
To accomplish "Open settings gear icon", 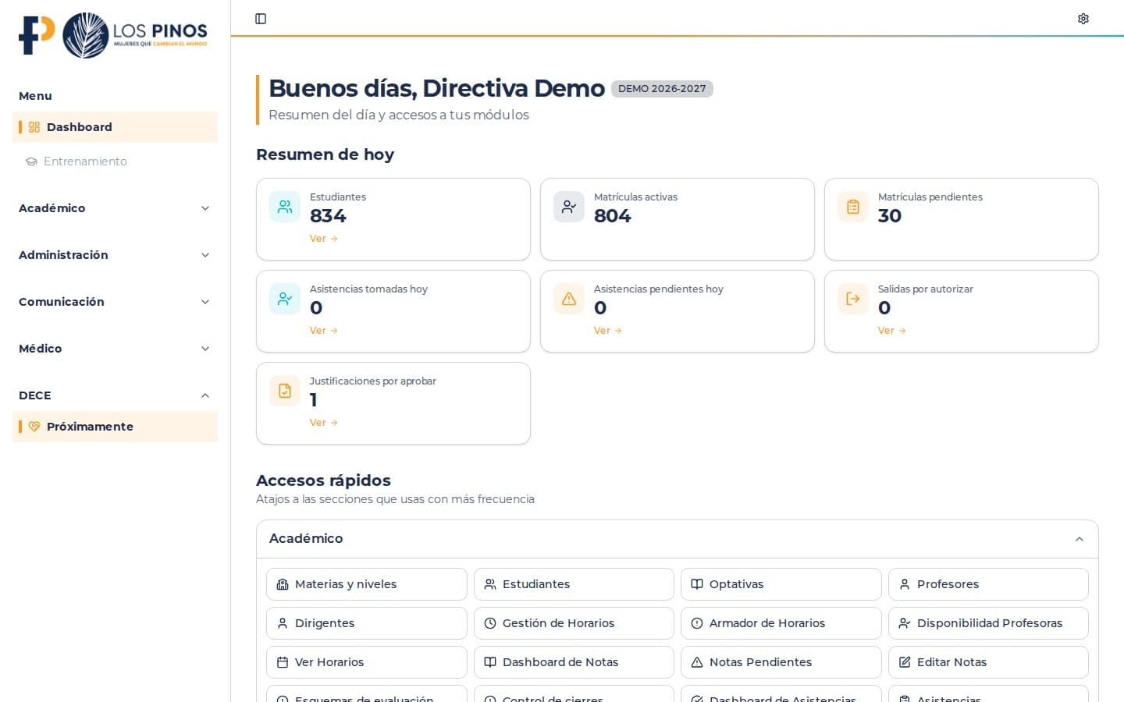I will [1083, 19].
